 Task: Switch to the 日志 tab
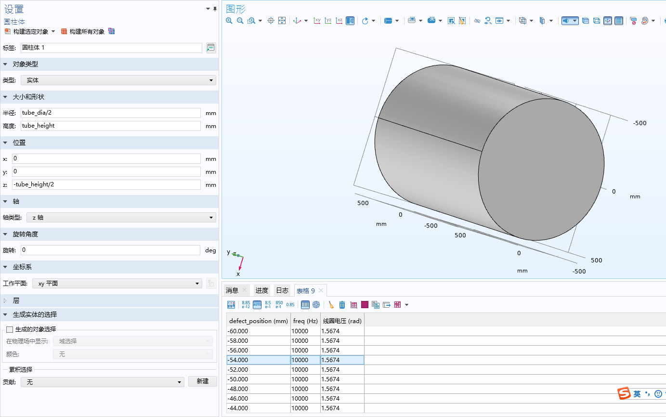pyautogui.click(x=282, y=290)
